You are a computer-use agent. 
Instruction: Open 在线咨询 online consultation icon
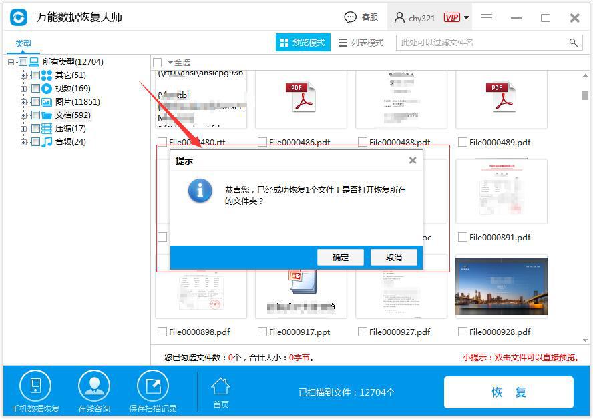[93, 386]
